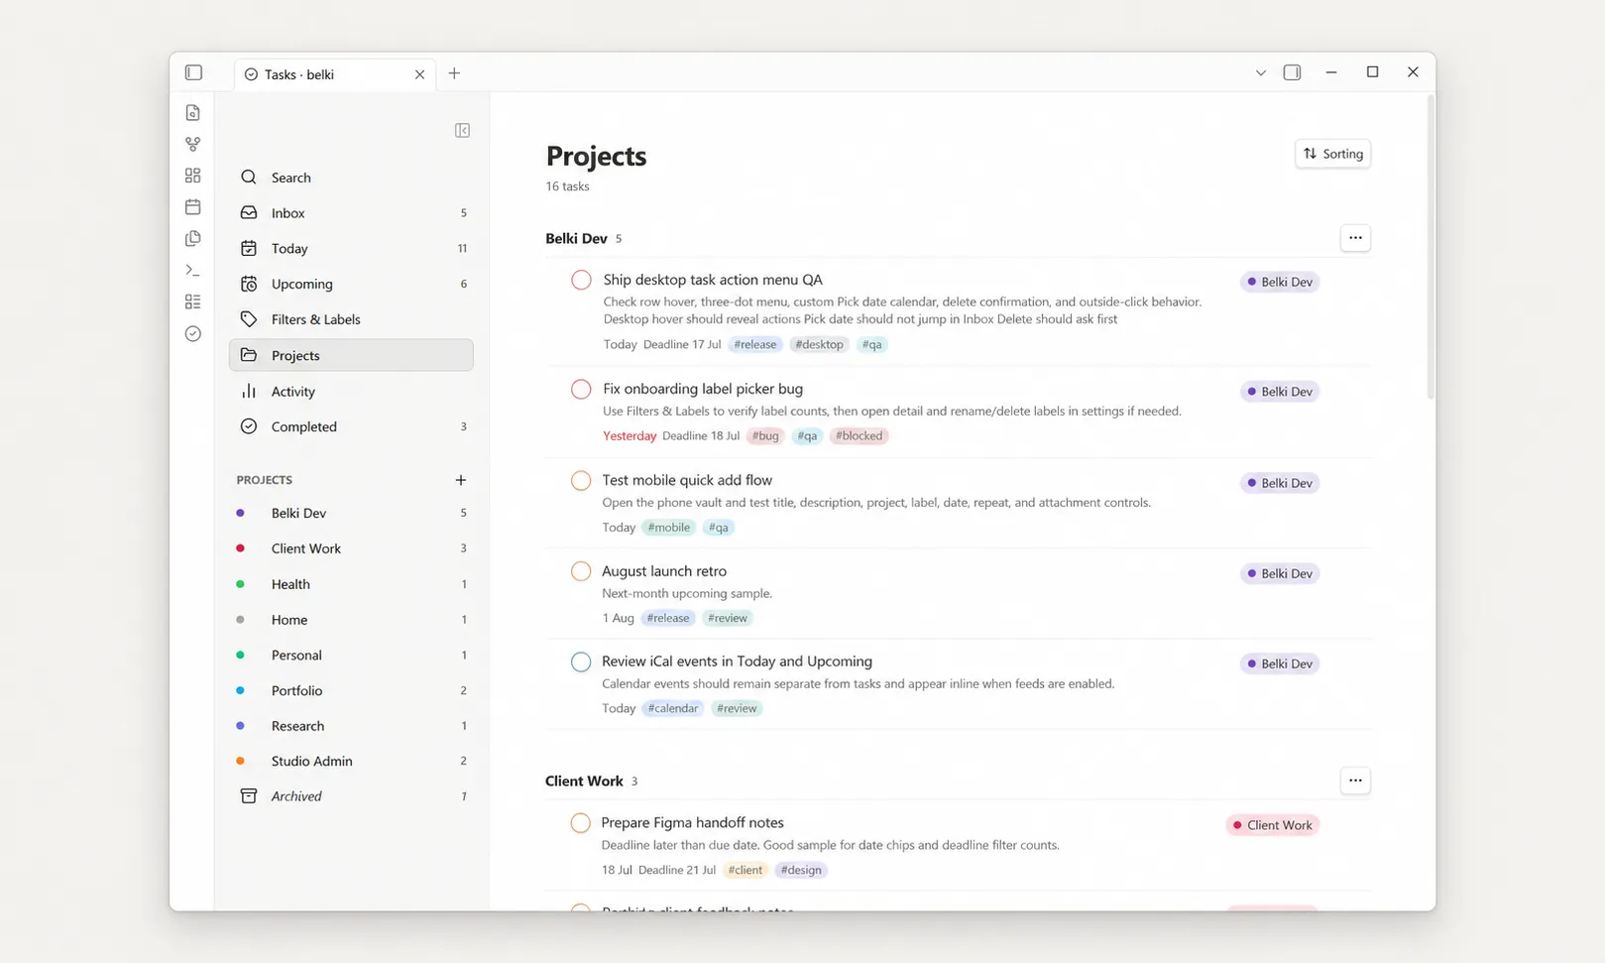
Task: Close the Tasks · belki tab
Action: coord(419,74)
